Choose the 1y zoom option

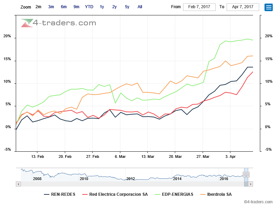coord(102,7)
